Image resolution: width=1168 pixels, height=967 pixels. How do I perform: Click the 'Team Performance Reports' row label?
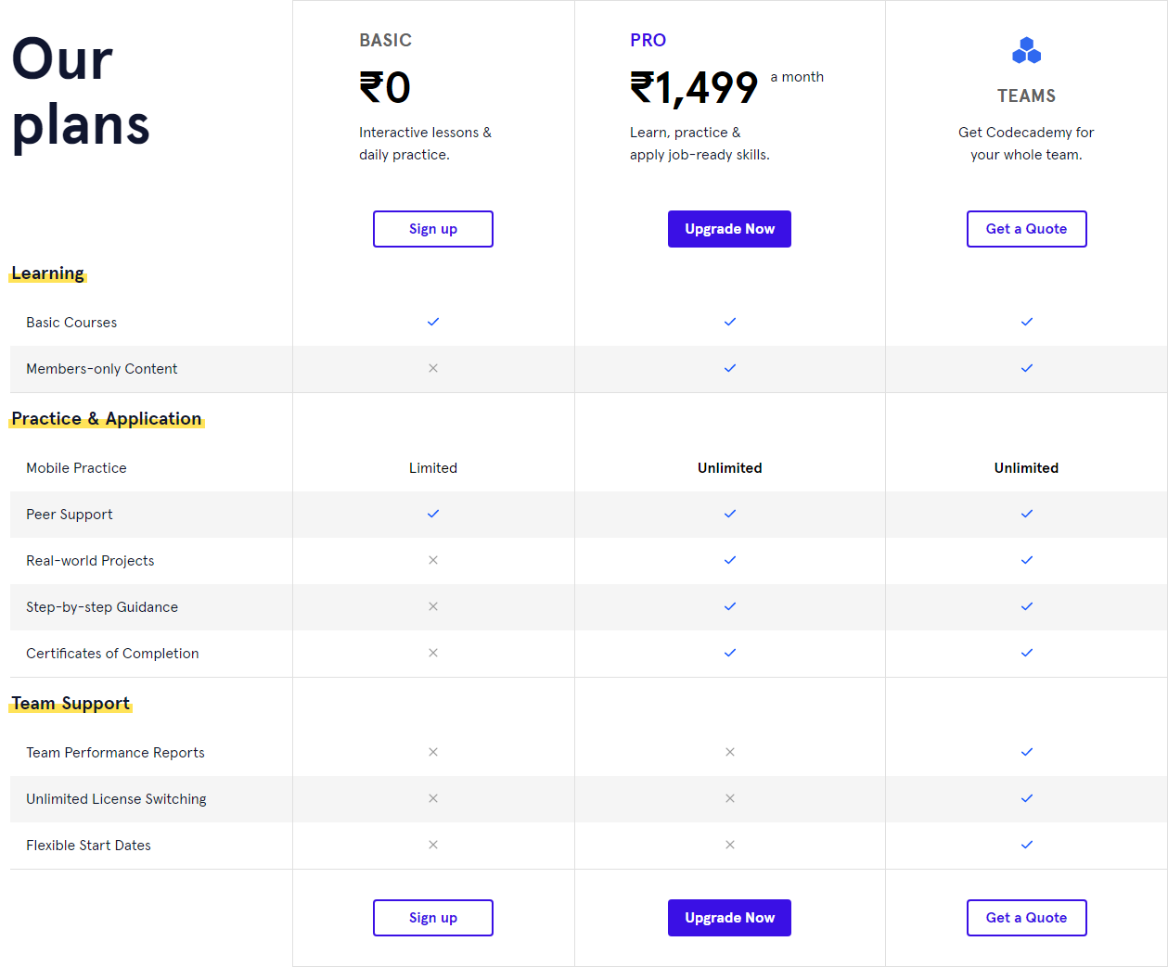click(115, 753)
